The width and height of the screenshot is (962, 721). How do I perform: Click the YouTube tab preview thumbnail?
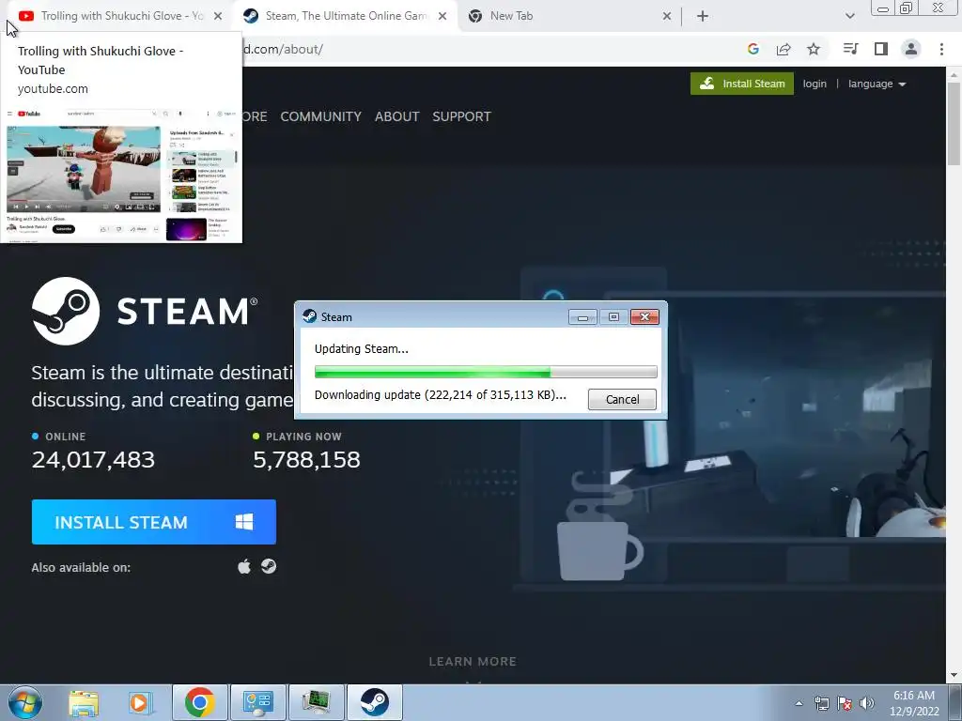[x=121, y=176]
